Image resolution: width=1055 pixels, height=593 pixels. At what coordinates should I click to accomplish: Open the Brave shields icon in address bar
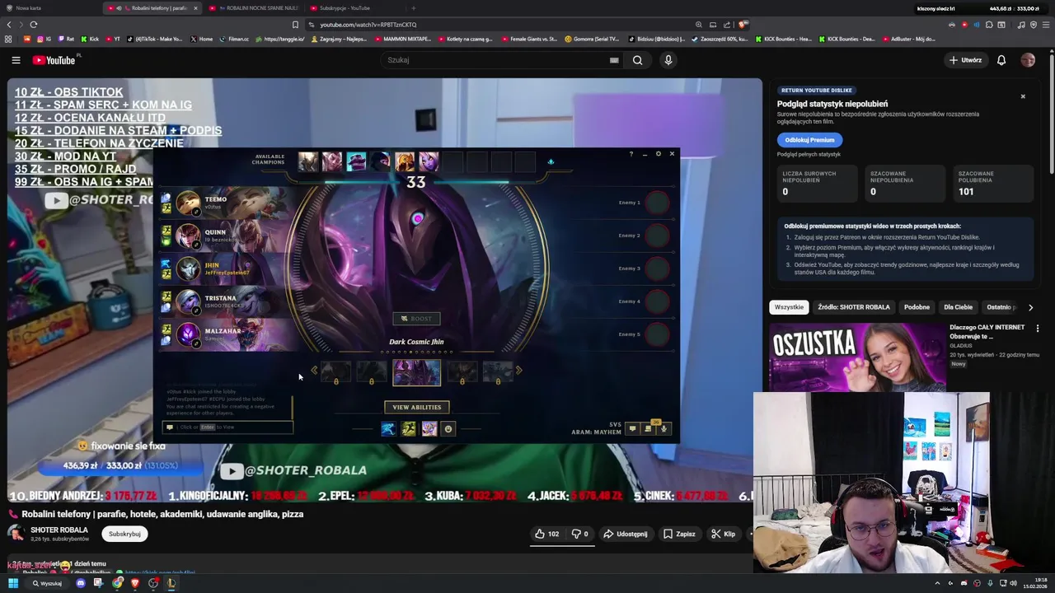[743, 25]
